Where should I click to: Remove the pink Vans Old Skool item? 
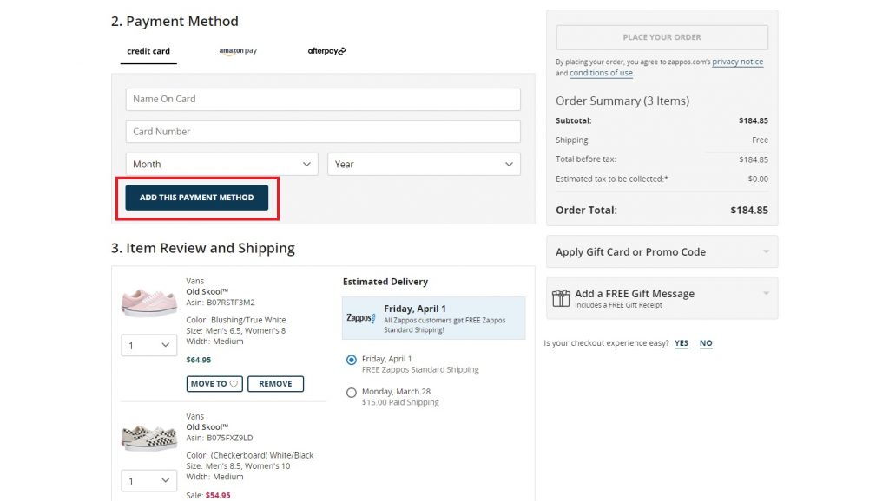tap(275, 384)
